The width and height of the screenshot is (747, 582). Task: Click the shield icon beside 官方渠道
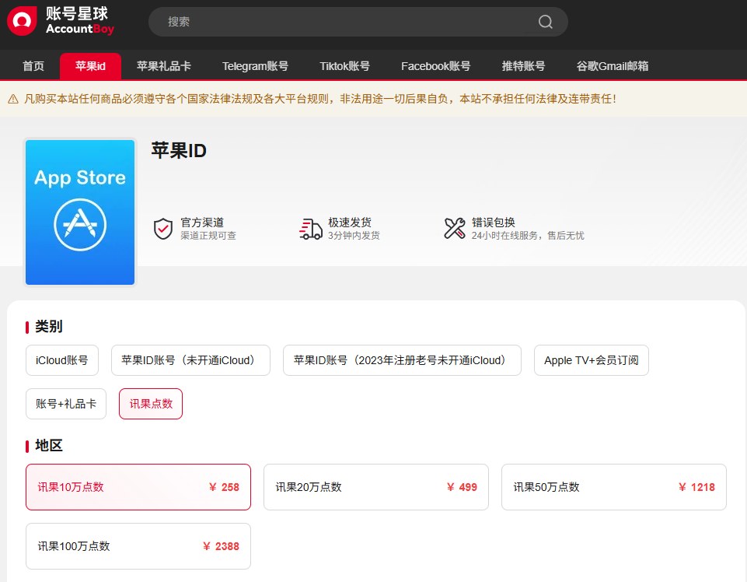click(x=163, y=229)
